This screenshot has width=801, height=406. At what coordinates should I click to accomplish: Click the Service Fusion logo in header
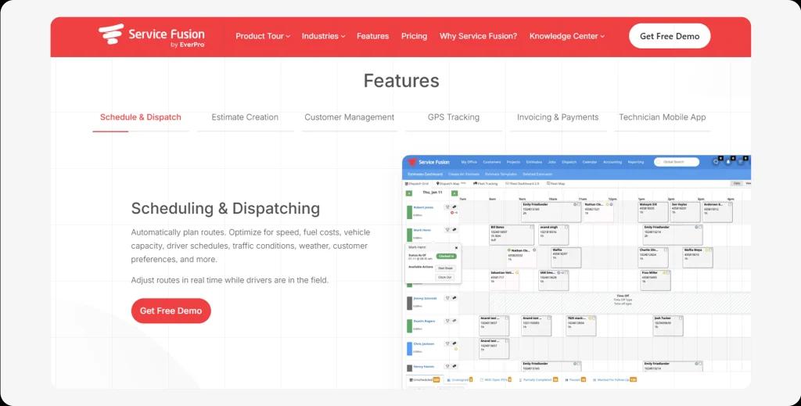coord(151,37)
